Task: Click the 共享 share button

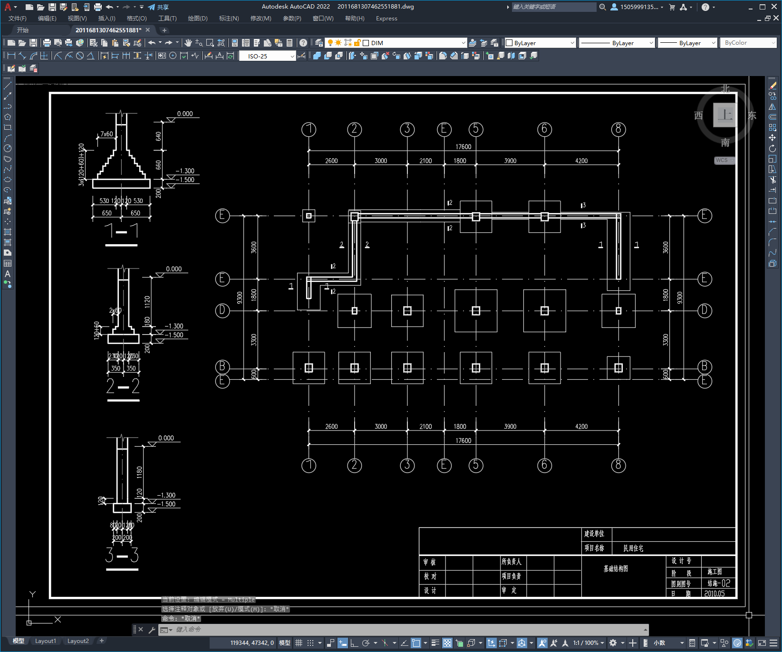Action: pyautogui.click(x=158, y=7)
